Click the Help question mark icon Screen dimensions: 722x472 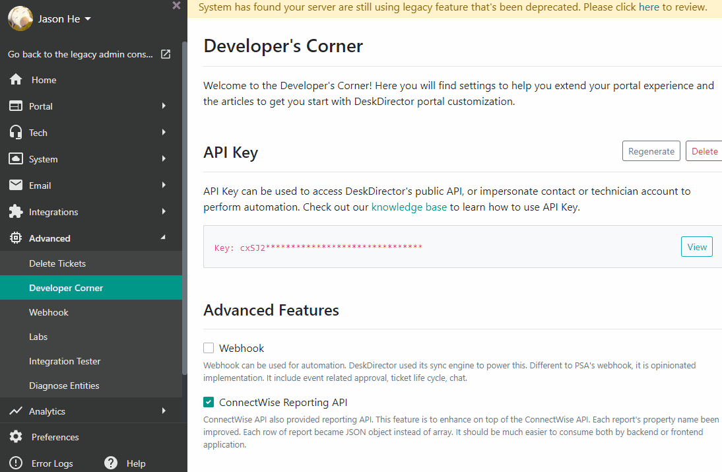111,463
